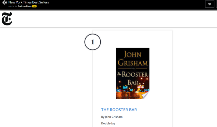The image size is (217, 127).
Task: Click the Doubleday publisher text
Action: point(108,123)
